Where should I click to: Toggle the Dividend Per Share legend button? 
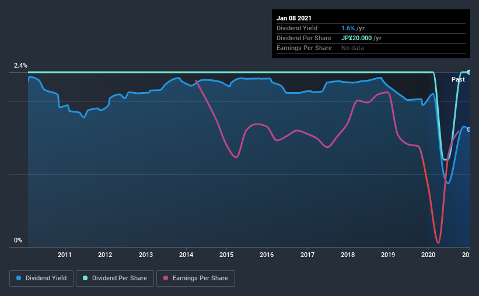(115, 279)
